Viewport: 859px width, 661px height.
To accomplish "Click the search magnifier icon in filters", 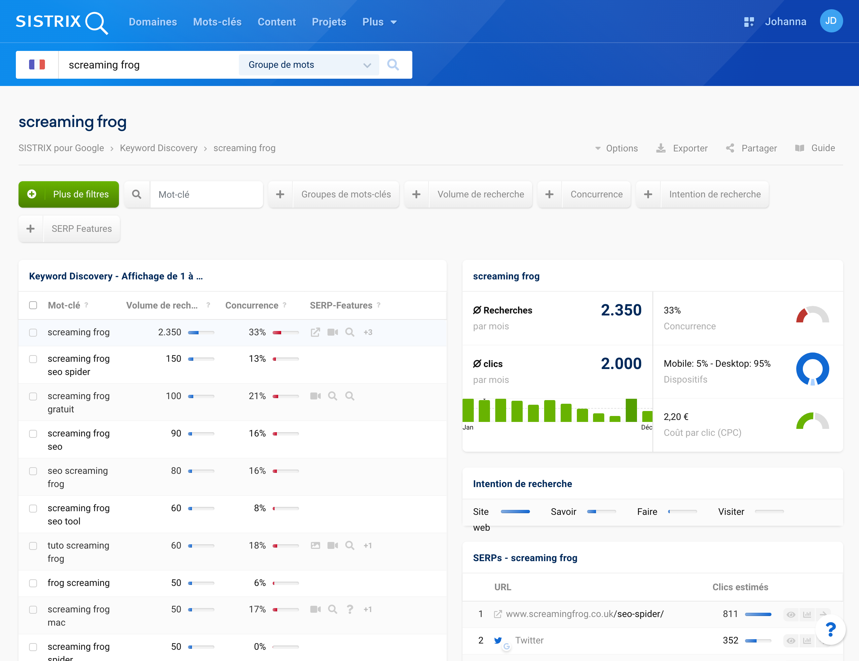I will [137, 194].
